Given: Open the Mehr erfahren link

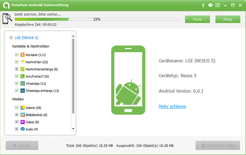Looking at the screenshot, I should click(x=172, y=106).
